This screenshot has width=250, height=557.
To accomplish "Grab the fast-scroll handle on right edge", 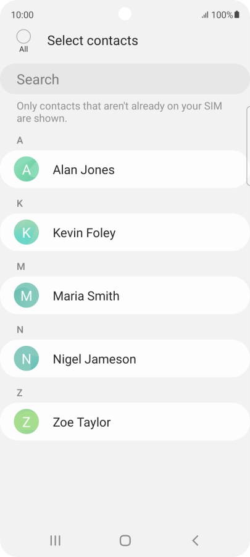I will tap(248, 146).
